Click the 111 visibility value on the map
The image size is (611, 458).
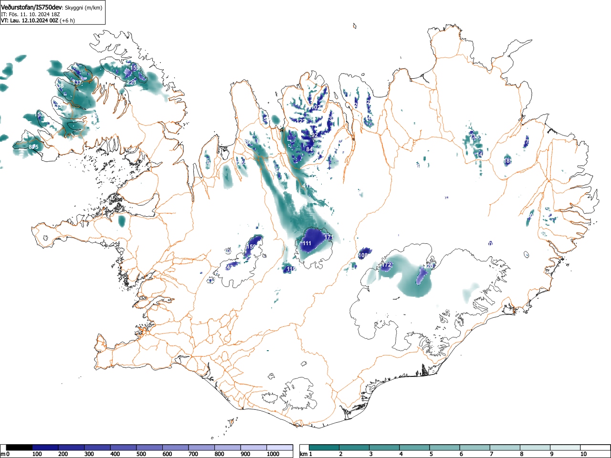click(x=307, y=243)
